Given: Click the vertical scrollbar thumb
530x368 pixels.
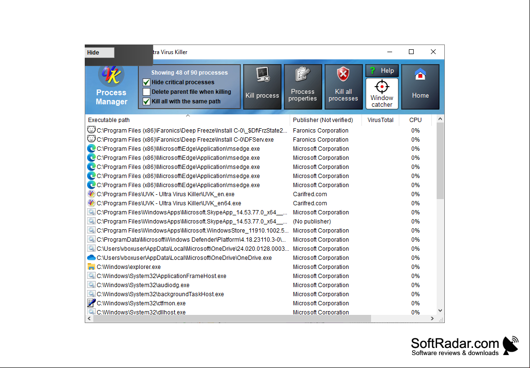Looking at the screenshot, I should (440, 161).
